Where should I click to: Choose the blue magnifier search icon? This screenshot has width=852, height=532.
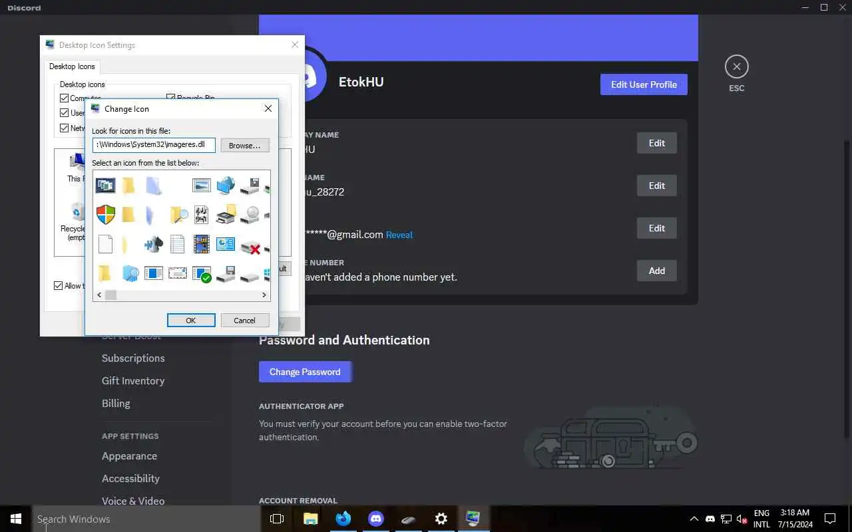130,273
